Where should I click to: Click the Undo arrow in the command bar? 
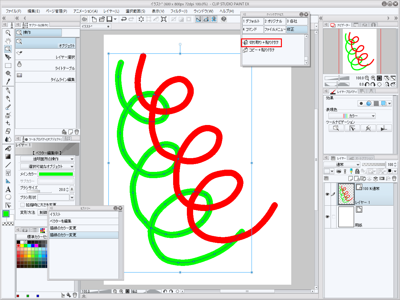pyautogui.click(x=124, y=19)
